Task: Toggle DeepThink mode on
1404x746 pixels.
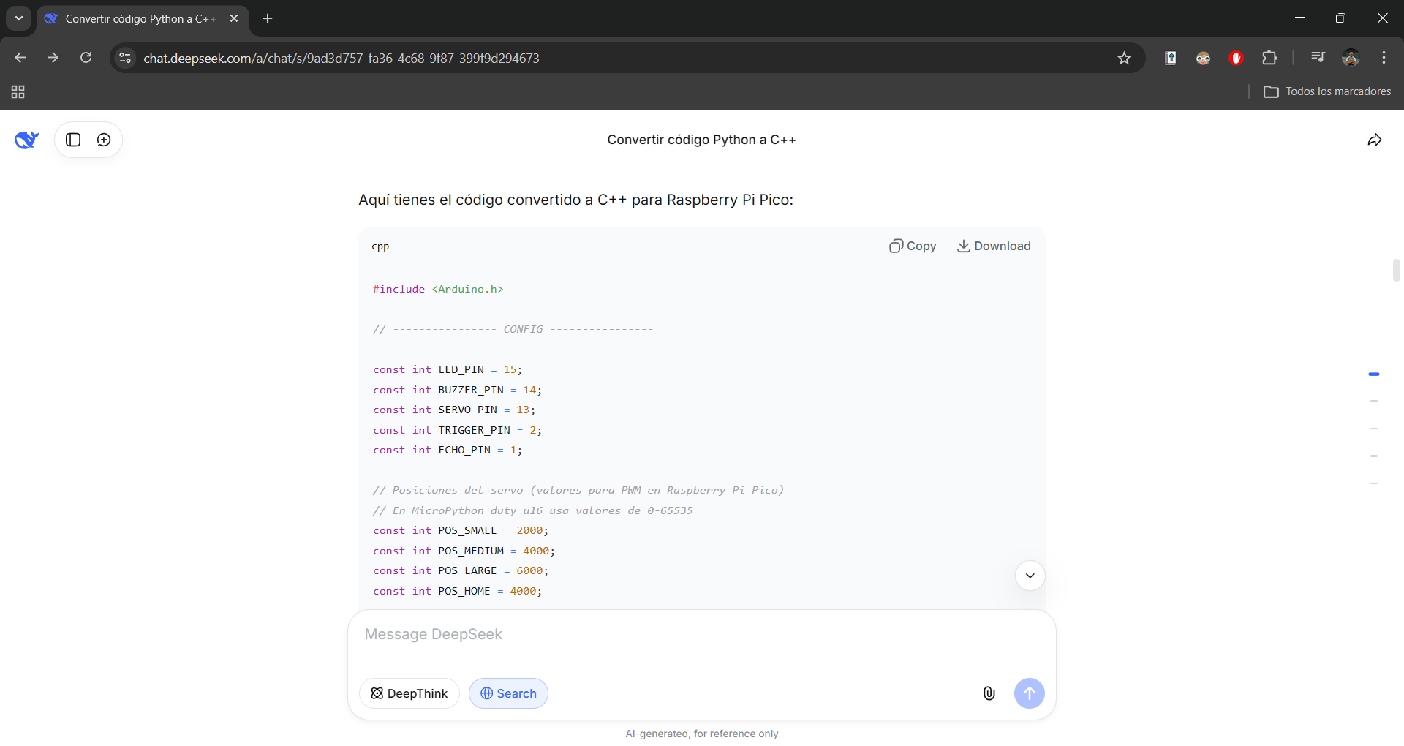Action: click(x=409, y=693)
